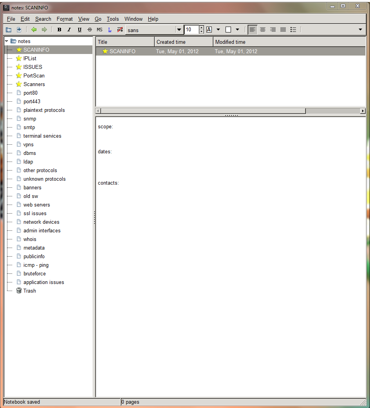Select SCANINFO row in the list
Screen dimensions: 370x408
231,51
